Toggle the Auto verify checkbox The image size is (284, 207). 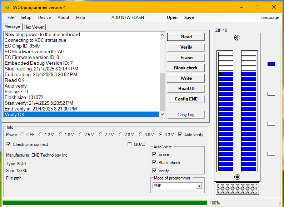(x=180, y=134)
